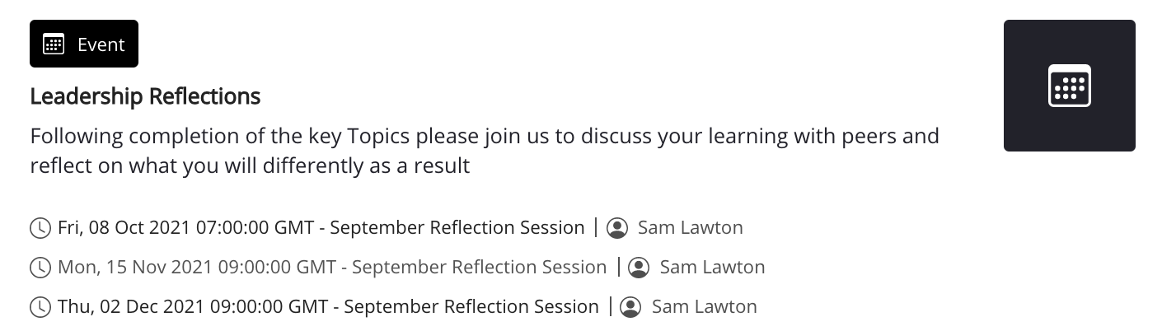Click the user avatar icon on the 02 Dec row

point(630,308)
